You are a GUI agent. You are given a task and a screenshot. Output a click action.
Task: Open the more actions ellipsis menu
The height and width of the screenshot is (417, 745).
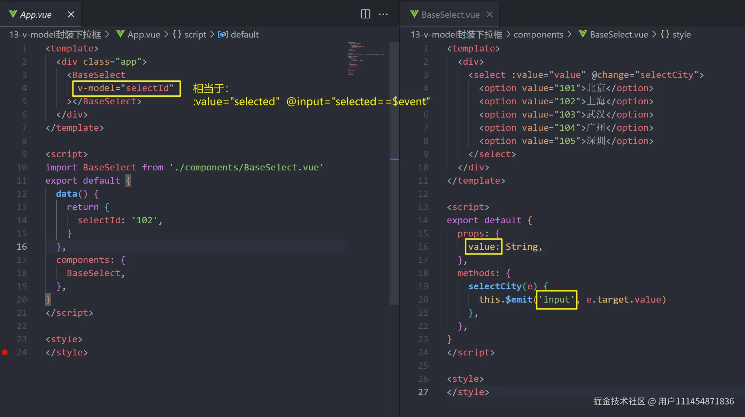pos(383,14)
